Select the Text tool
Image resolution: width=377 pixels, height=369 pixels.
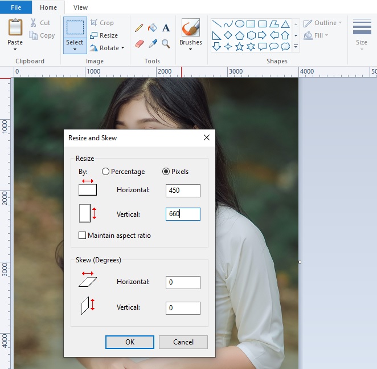click(166, 28)
